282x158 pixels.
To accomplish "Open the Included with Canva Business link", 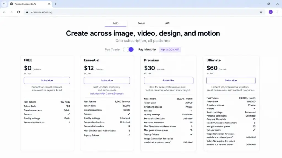I will pyautogui.click(x=107, y=94).
